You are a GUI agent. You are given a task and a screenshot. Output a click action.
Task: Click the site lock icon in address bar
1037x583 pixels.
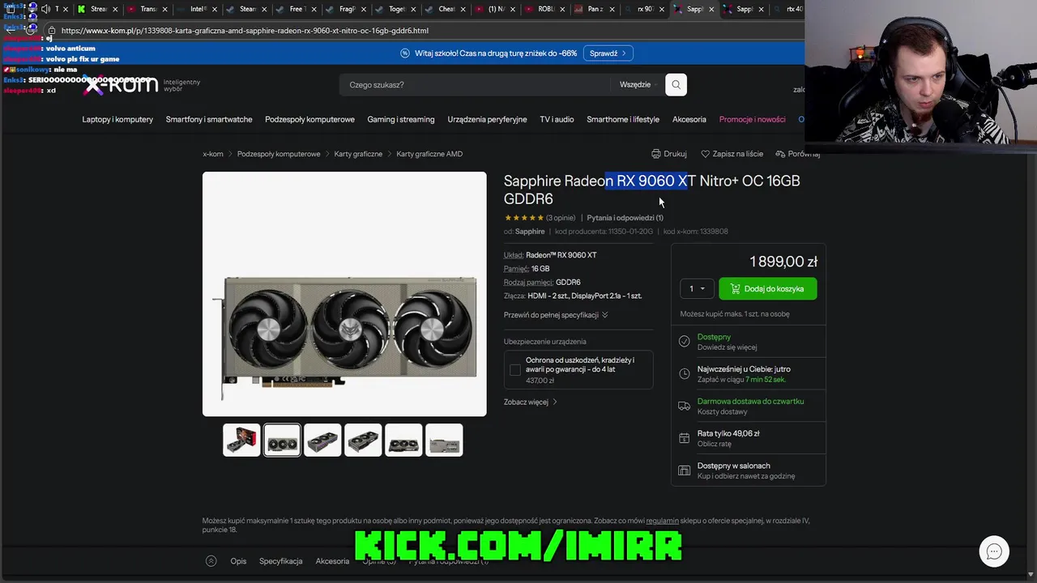click(x=52, y=31)
